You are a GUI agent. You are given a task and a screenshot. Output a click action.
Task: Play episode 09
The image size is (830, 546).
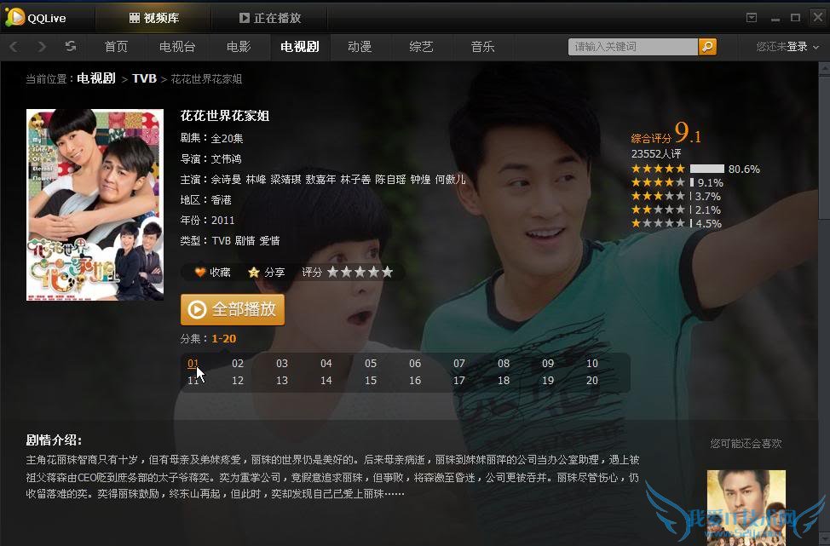click(548, 364)
